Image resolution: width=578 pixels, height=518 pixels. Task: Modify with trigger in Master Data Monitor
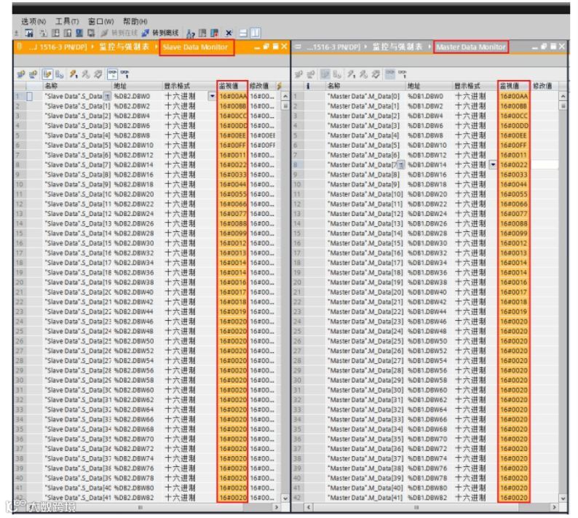tap(363, 74)
